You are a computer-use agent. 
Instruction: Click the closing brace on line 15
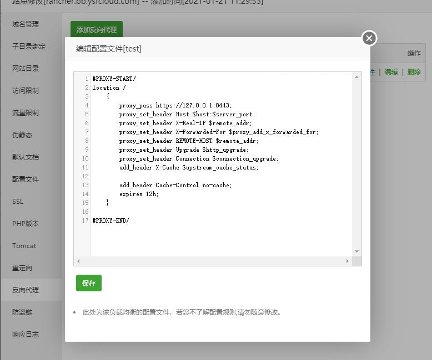pyautogui.click(x=108, y=203)
